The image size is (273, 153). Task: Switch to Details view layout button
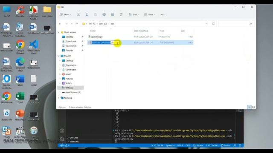pyautogui.click(x=249, y=107)
